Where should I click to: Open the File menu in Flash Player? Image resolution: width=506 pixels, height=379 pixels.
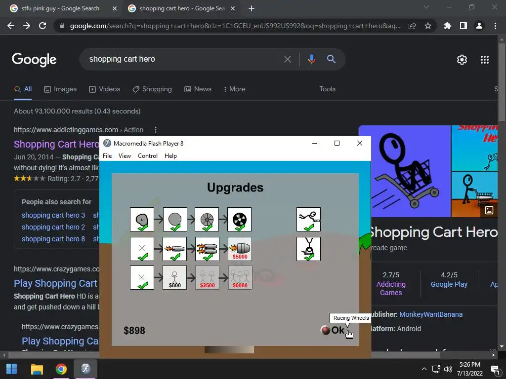(x=107, y=156)
